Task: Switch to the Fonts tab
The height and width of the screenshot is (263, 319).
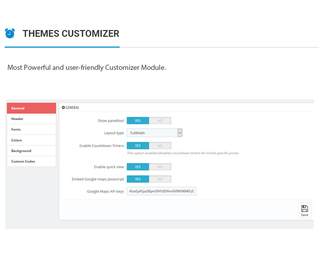Action: coord(31,129)
